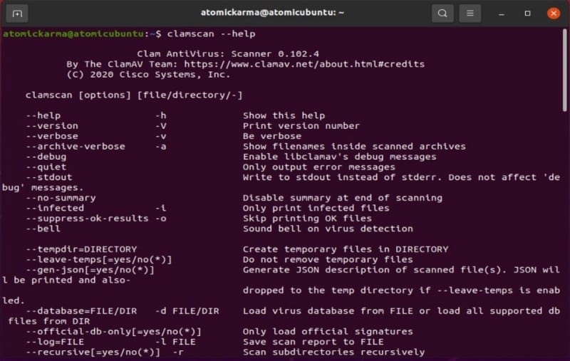Click the --tempdir=DIRECTORY option
570x361 pixels.
[81, 249]
